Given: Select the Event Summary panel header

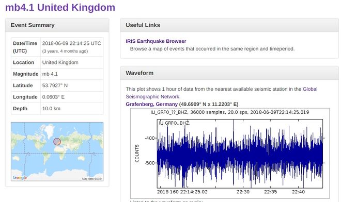Looking at the screenshot, I should pyautogui.click(x=57, y=25).
